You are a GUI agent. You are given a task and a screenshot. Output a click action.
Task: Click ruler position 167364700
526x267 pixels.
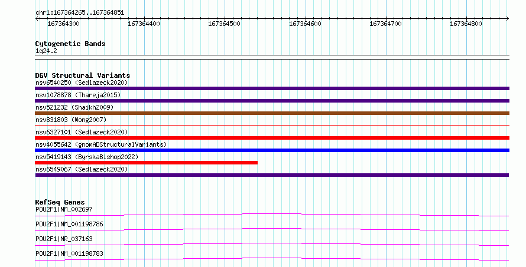tap(385, 24)
